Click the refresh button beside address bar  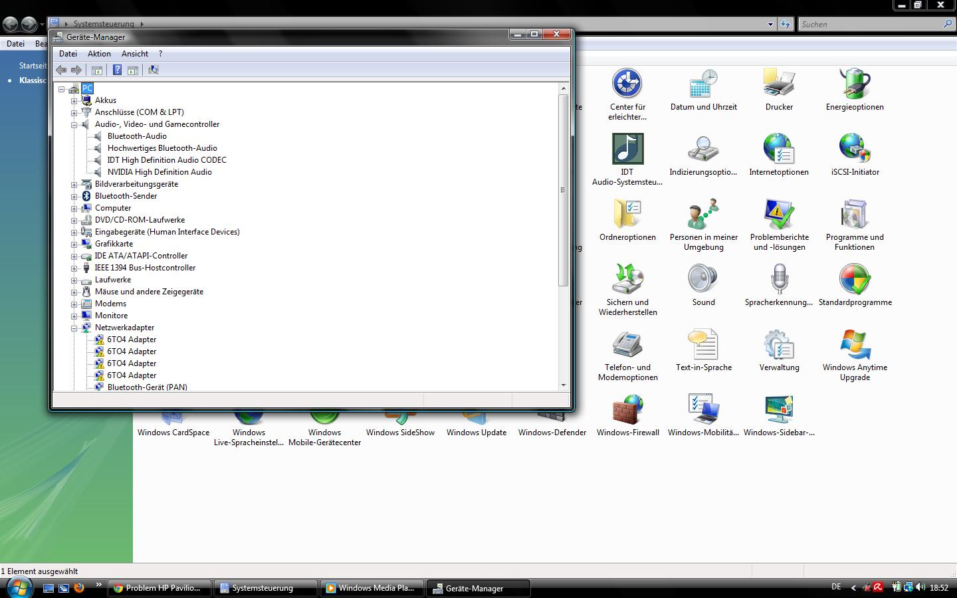pyautogui.click(x=786, y=24)
